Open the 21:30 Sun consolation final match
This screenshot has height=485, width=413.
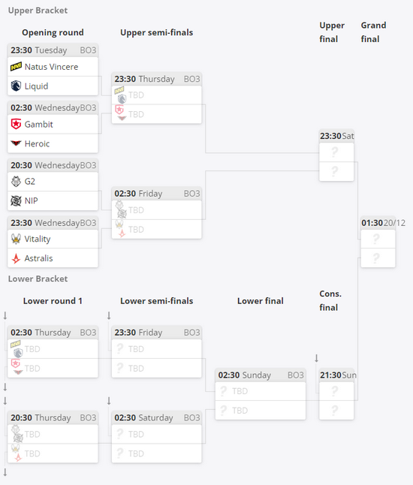tap(336, 394)
